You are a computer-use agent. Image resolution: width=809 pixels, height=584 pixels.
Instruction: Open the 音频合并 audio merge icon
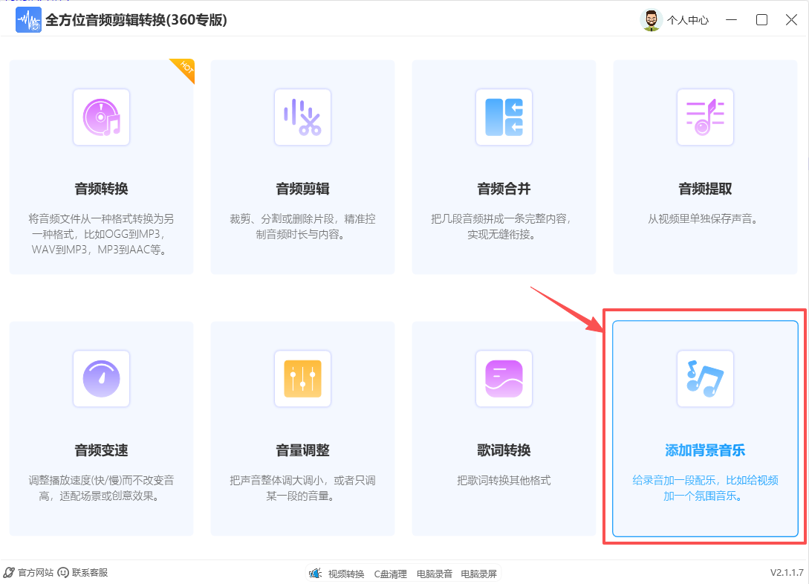[504, 117]
